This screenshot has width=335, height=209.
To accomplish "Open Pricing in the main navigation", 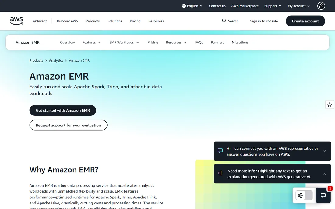I will [135, 21].
